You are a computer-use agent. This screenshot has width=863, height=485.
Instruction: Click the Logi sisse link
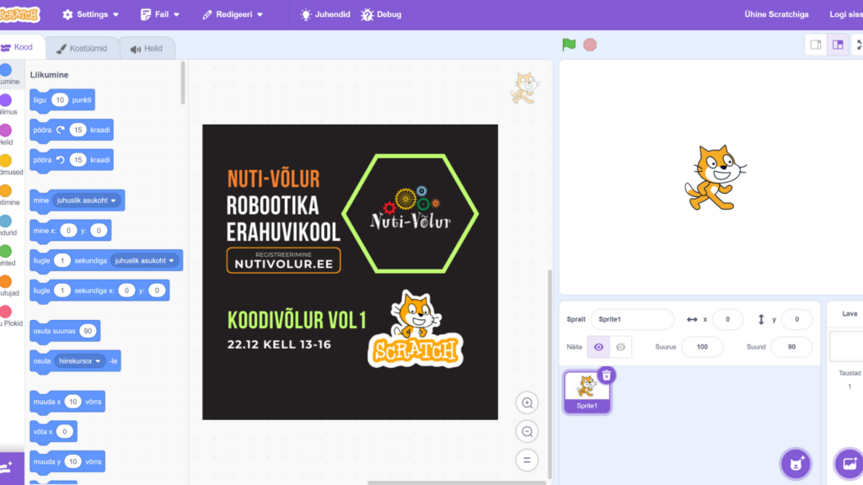point(845,14)
